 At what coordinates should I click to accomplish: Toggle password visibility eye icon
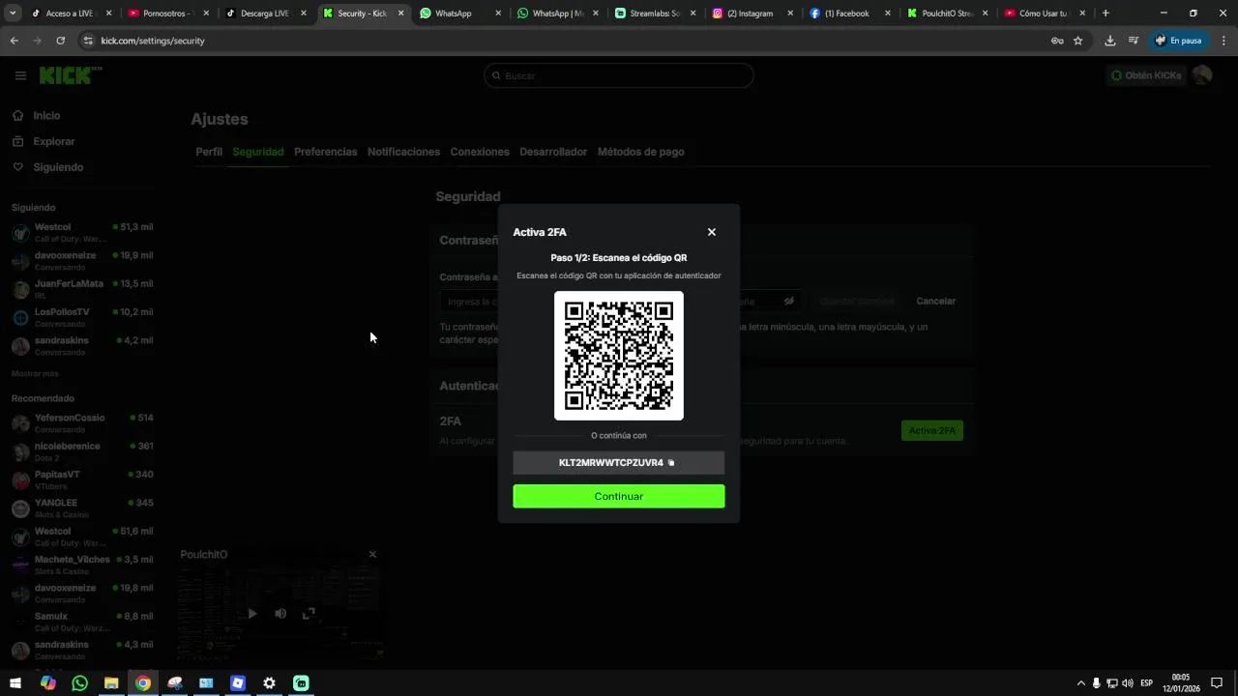tap(789, 302)
